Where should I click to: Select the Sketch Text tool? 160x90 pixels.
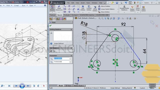point(78,9)
